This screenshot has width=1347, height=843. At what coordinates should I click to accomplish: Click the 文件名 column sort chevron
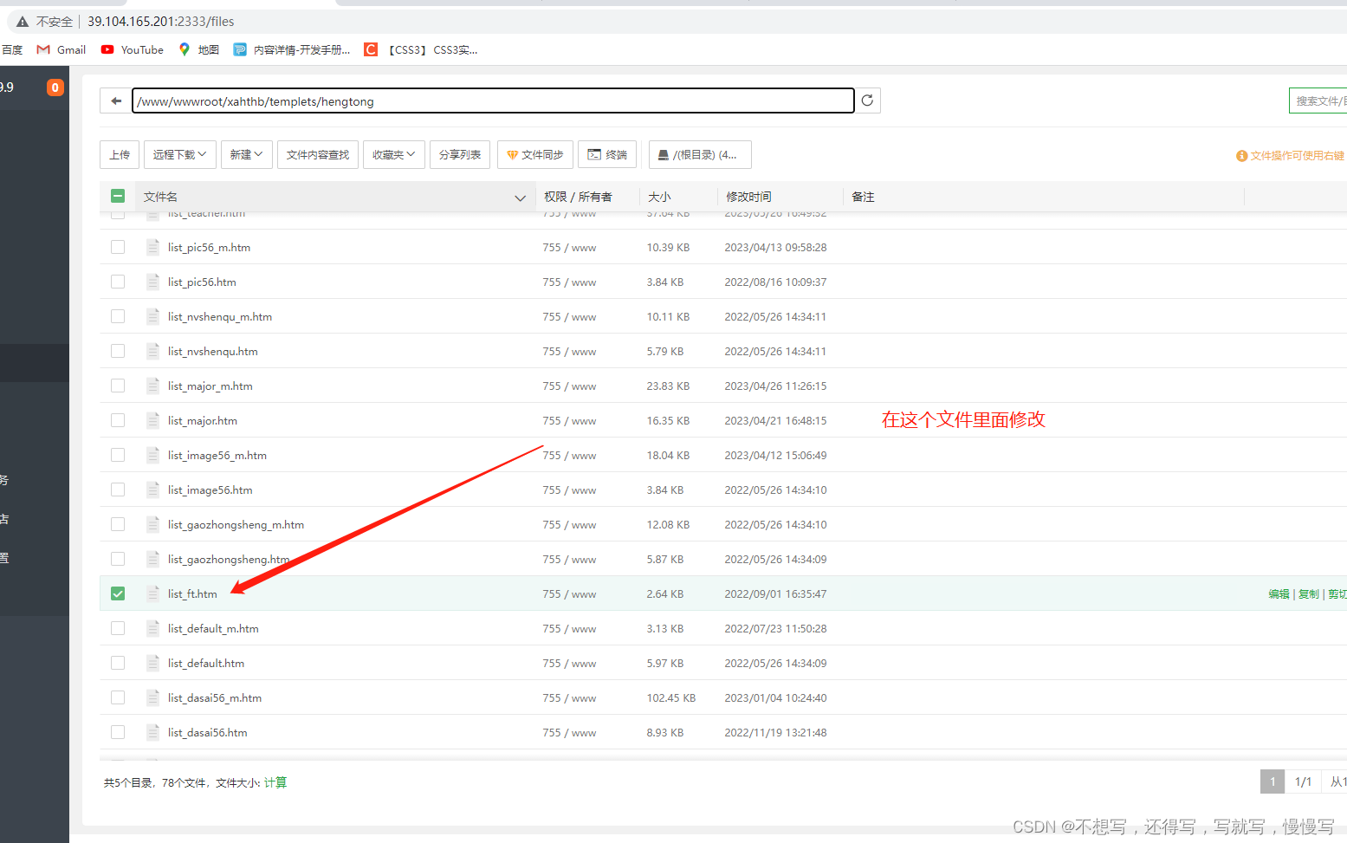[x=520, y=198]
